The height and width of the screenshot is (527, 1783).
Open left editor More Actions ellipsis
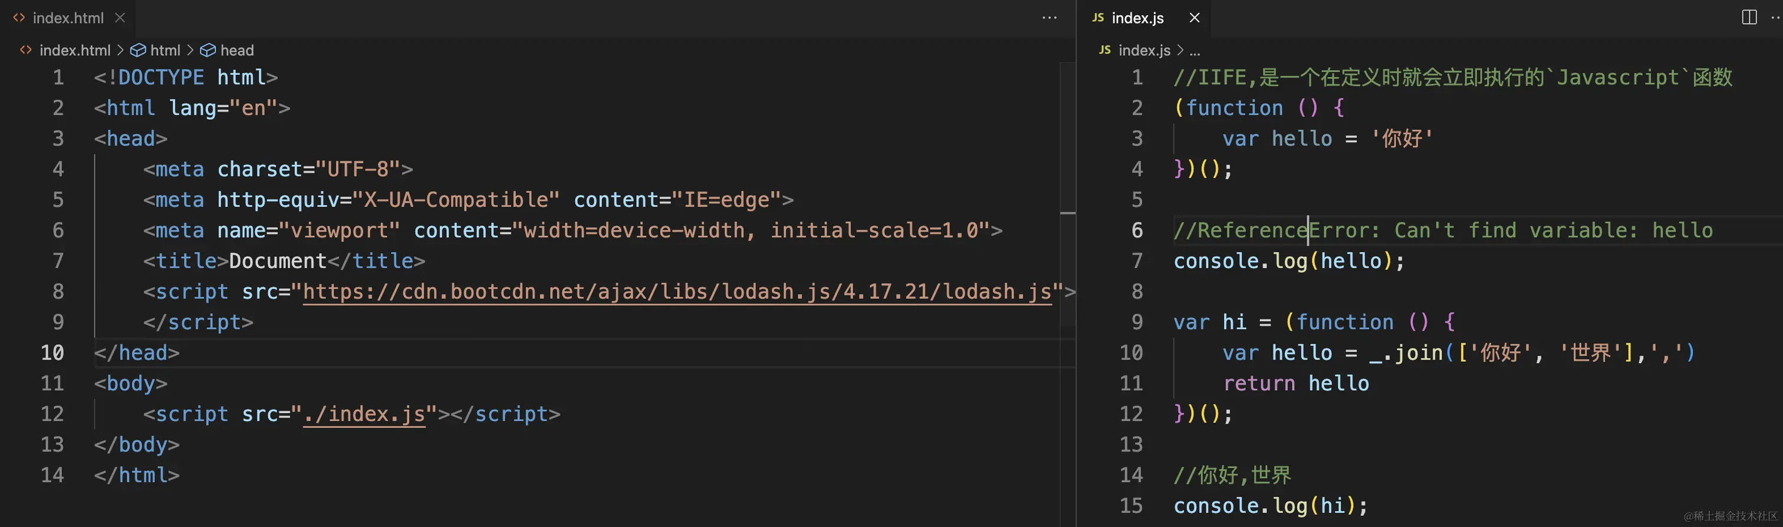[1050, 18]
